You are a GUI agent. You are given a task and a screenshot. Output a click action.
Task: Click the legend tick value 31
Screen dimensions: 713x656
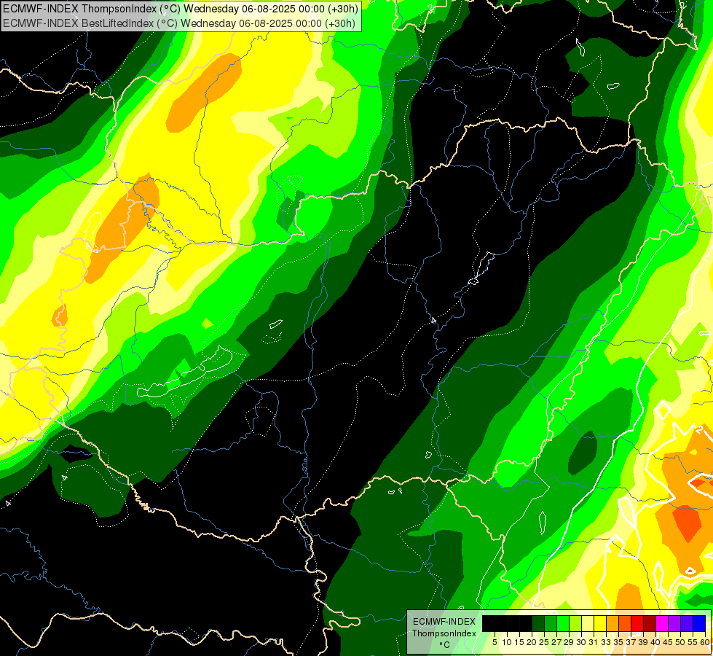(594, 642)
